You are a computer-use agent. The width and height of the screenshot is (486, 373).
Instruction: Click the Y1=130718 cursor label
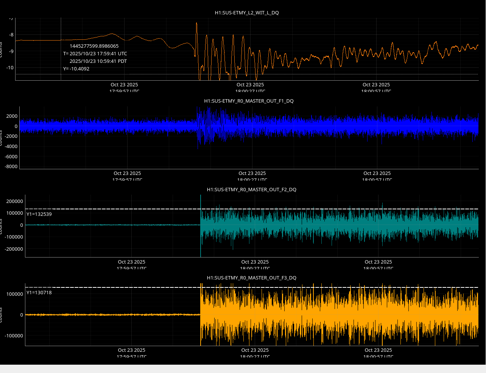coord(39,293)
